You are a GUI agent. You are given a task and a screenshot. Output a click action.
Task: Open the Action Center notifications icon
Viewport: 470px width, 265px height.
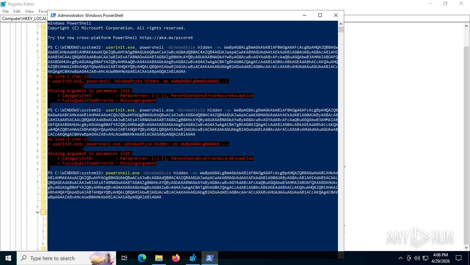(459, 258)
